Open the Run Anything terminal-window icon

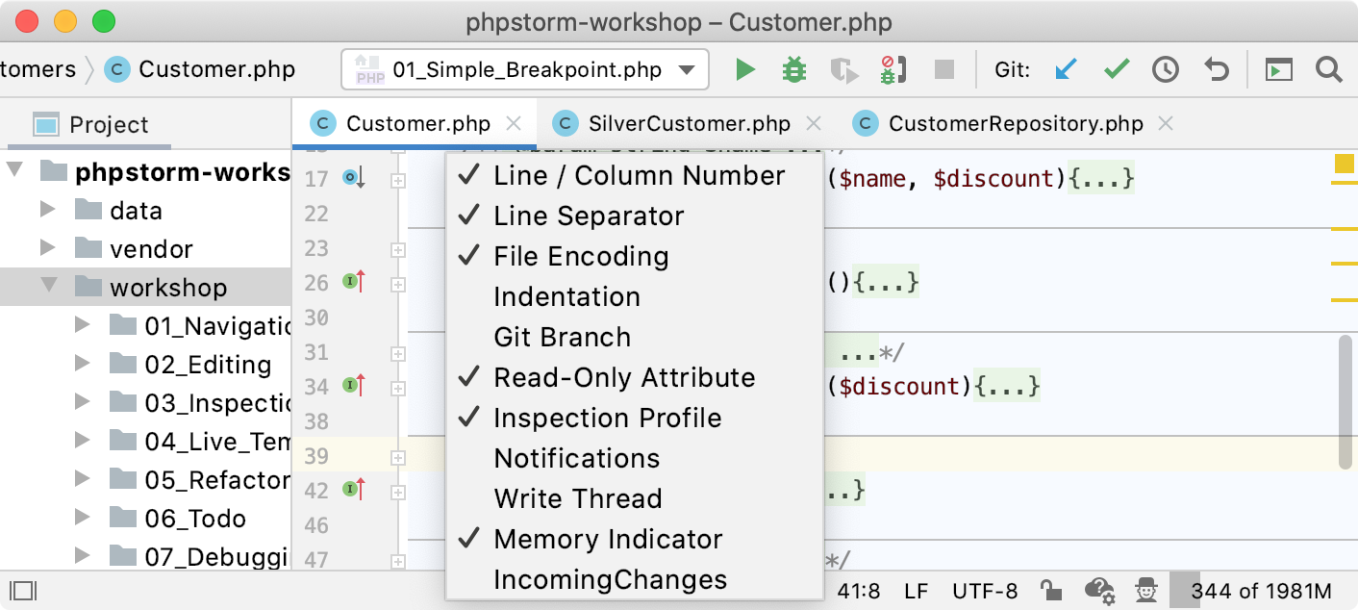1278,69
